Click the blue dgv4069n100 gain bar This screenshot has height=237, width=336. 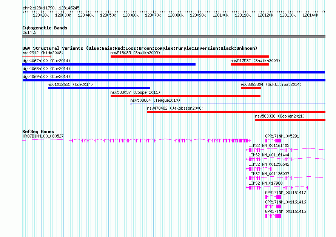174,80
